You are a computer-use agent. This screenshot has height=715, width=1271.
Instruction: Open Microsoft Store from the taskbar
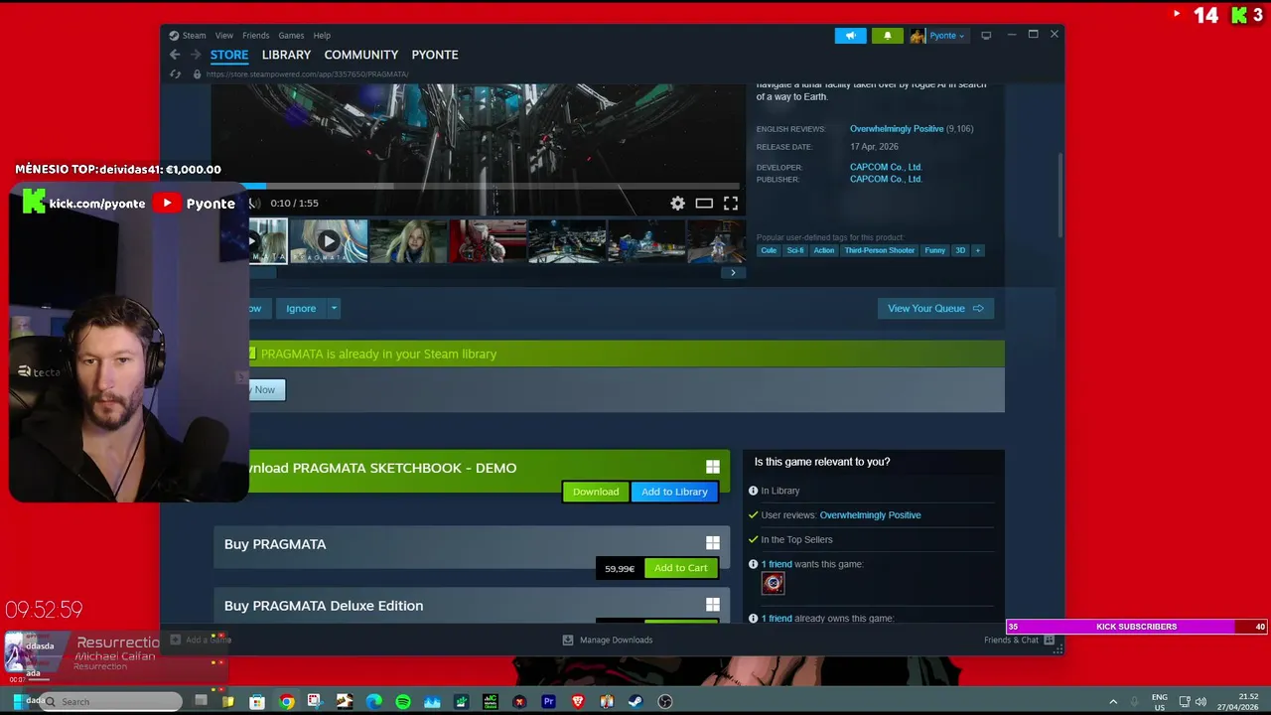[257, 702]
